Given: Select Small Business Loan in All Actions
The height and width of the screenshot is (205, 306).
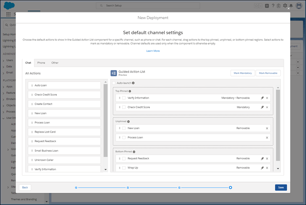Looking at the screenshot, I should pyautogui.click(x=64, y=151).
